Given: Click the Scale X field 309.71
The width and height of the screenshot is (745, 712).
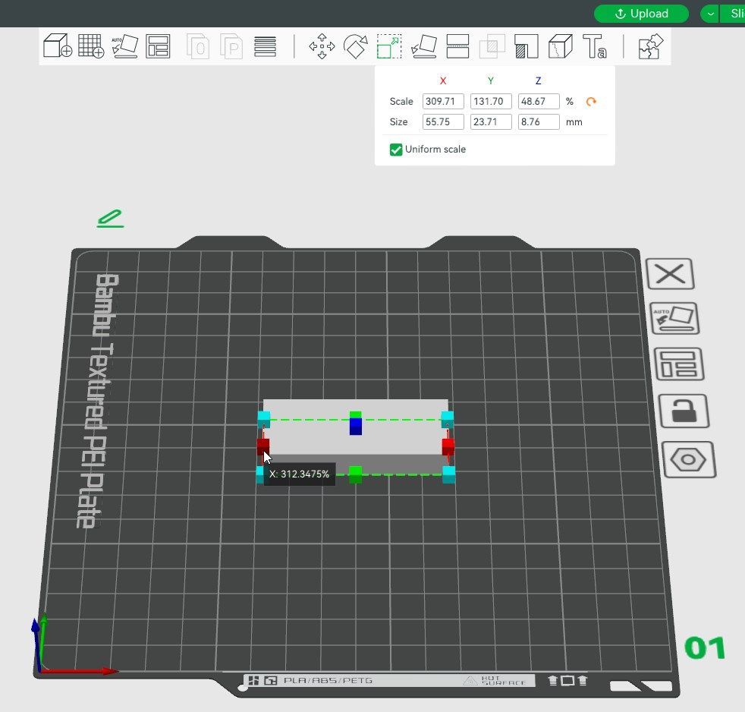Looking at the screenshot, I should tap(443, 101).
